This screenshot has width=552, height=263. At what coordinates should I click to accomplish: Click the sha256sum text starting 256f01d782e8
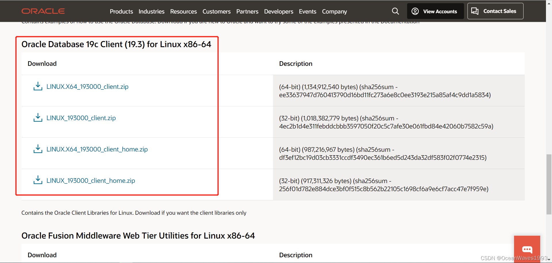pyautogui.click(x=384, y=189)
